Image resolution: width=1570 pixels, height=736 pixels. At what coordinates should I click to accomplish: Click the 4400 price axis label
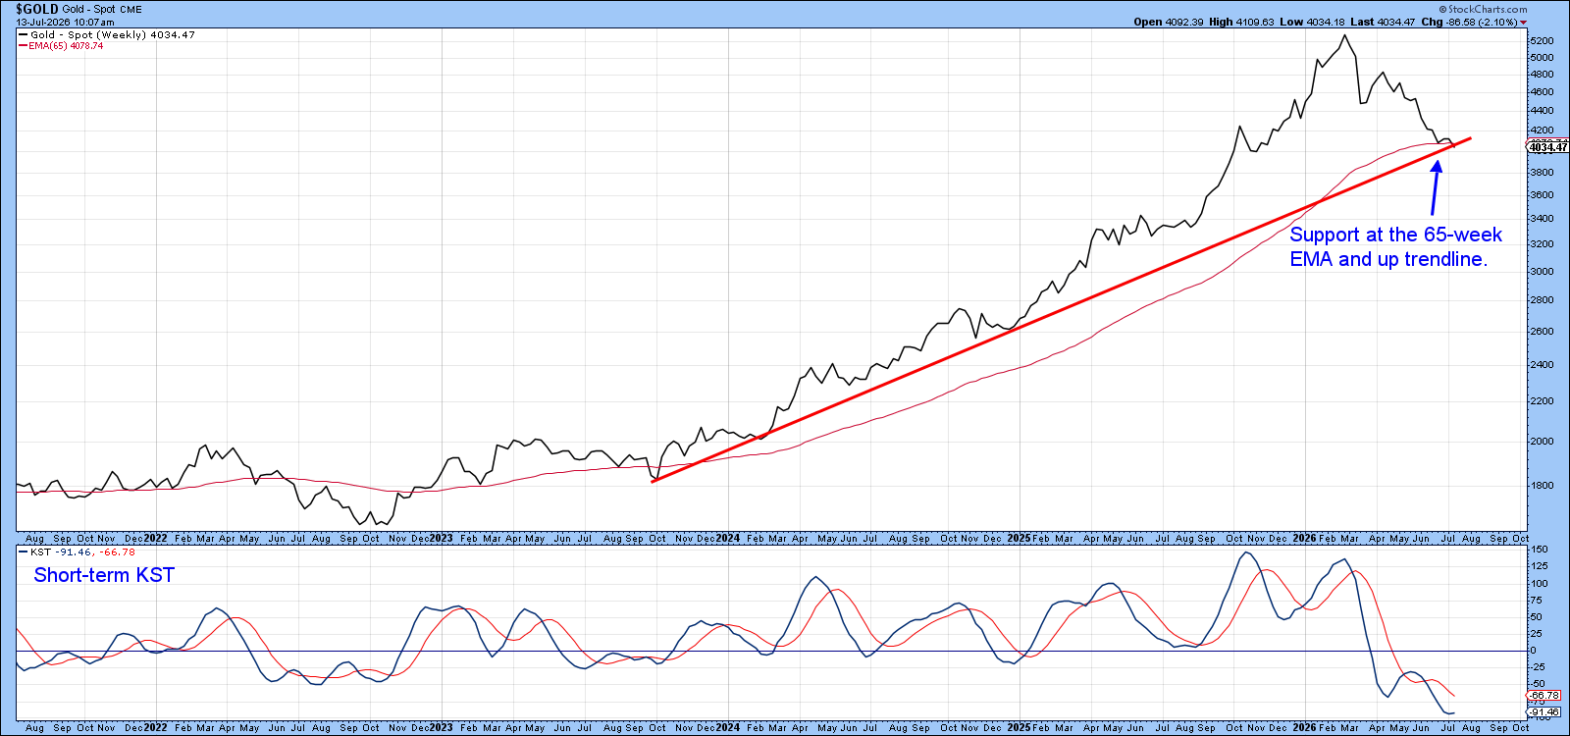[1542, 111]
